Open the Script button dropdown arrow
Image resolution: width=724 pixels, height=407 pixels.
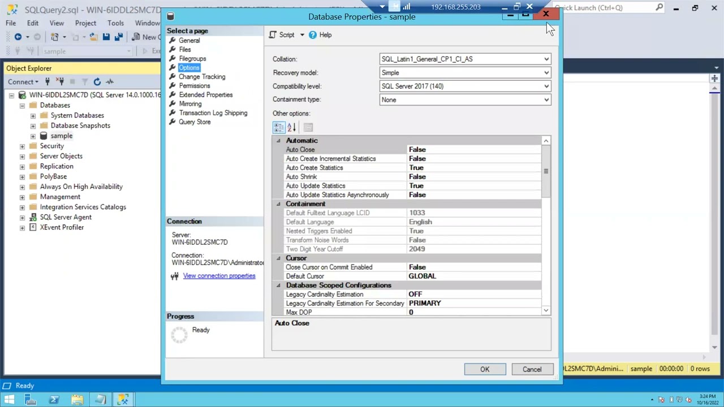tap(302, 35)
